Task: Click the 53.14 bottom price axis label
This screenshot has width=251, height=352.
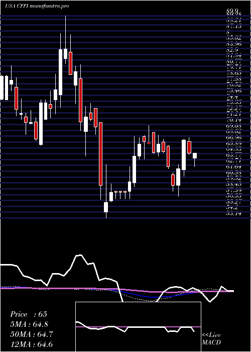Action: [x=234, y=214]
